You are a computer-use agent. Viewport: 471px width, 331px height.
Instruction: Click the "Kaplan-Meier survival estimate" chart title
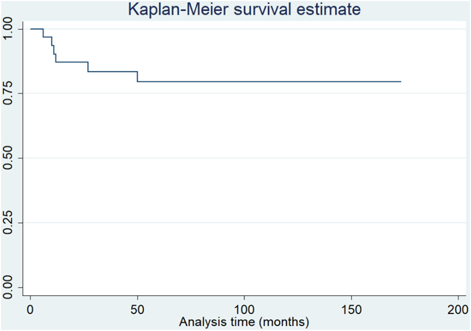244,10
